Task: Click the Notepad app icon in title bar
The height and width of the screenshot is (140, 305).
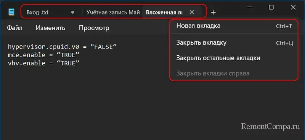Action: 11,12
